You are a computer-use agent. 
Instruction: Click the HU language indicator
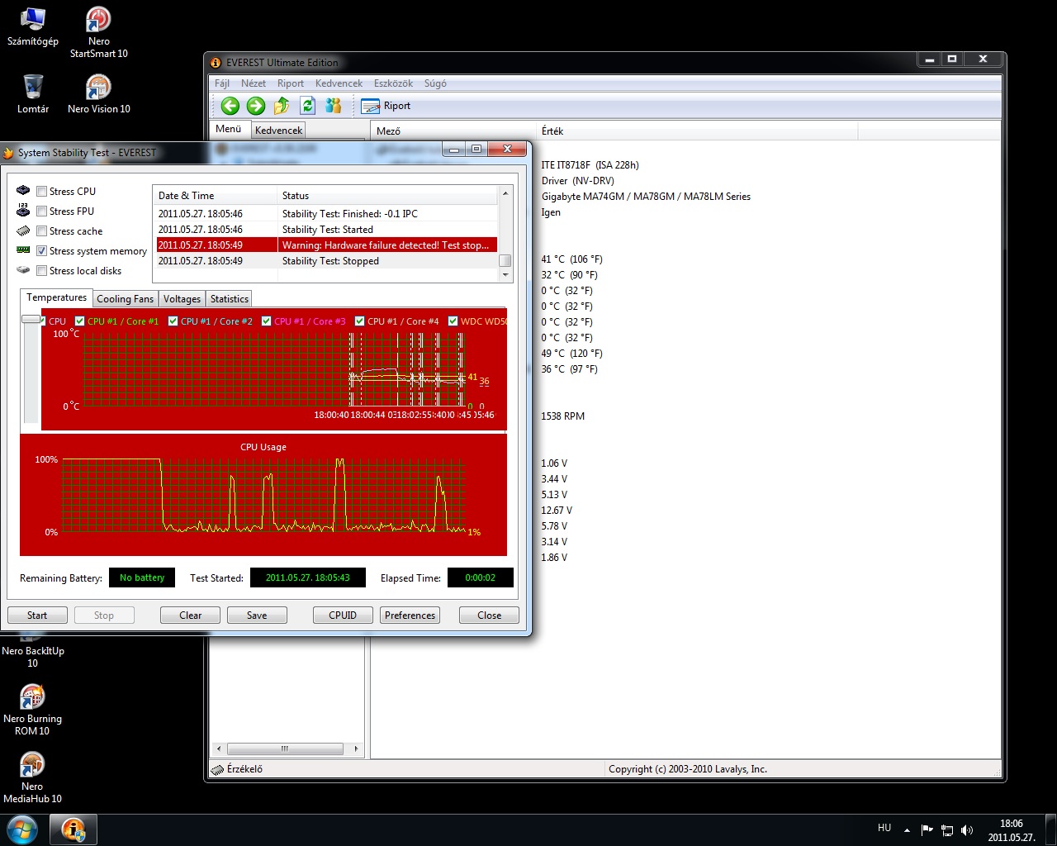[884, 828]
